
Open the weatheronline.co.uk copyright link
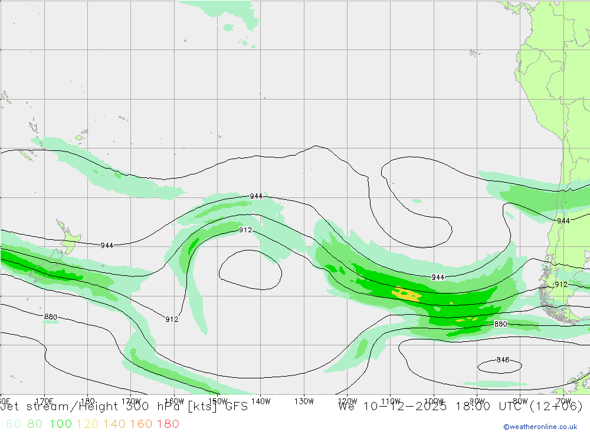pos(540,427)
